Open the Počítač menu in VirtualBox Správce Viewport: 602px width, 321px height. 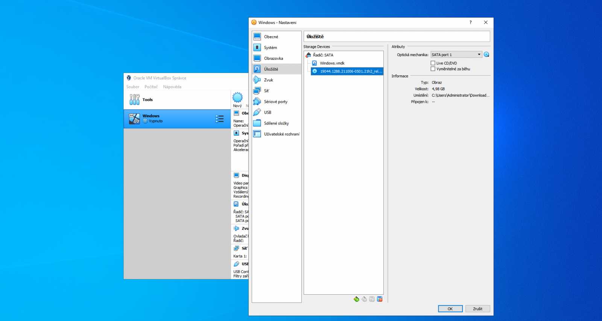[x=151, y=87]
